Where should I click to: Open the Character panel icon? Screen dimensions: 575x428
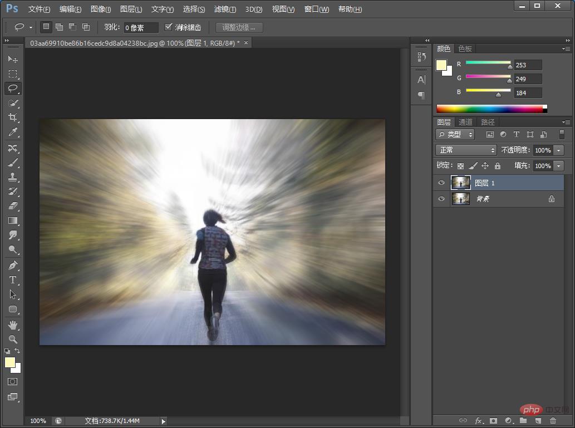(421, 80)
